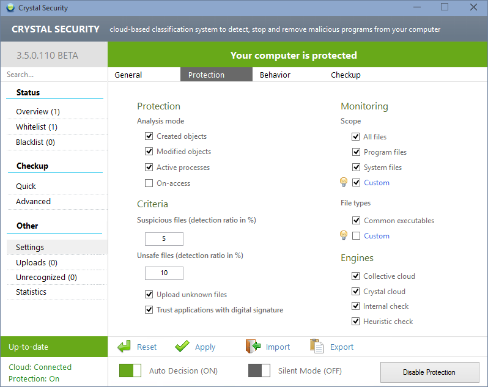Open the Checkup tab
The image size is (488, 387).
pos(346,75)
